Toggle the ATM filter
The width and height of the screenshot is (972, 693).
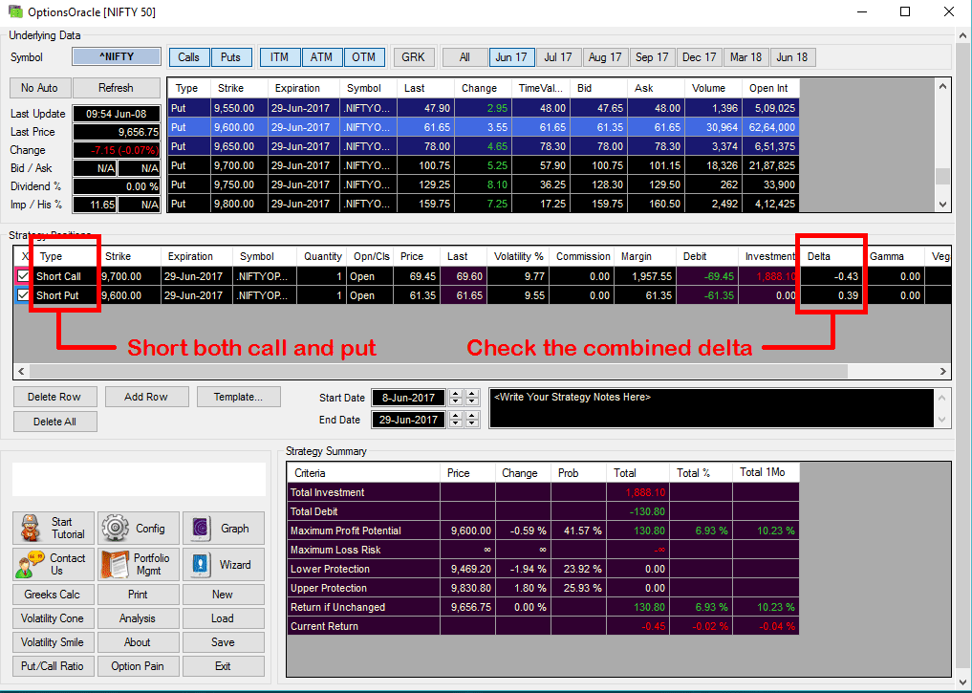click(322, 57)
